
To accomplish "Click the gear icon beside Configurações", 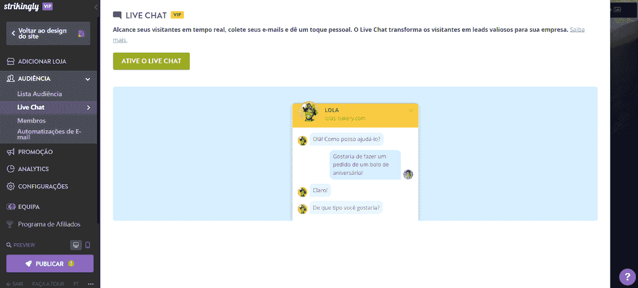I will pyautogui.click(x=11, y=187).
